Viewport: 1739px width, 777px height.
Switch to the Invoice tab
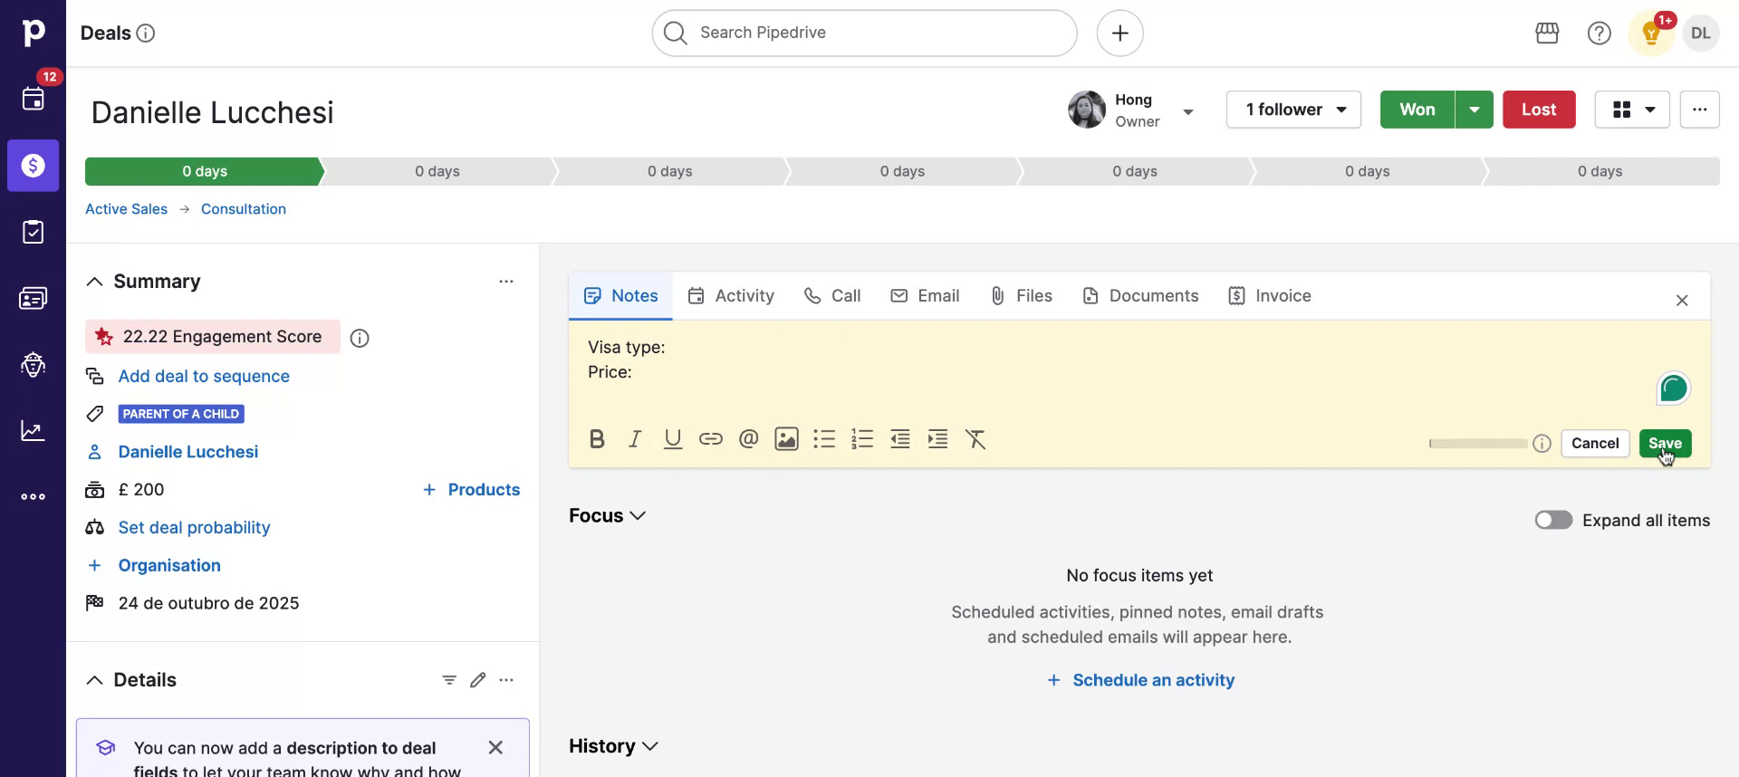coord(1270,296)
